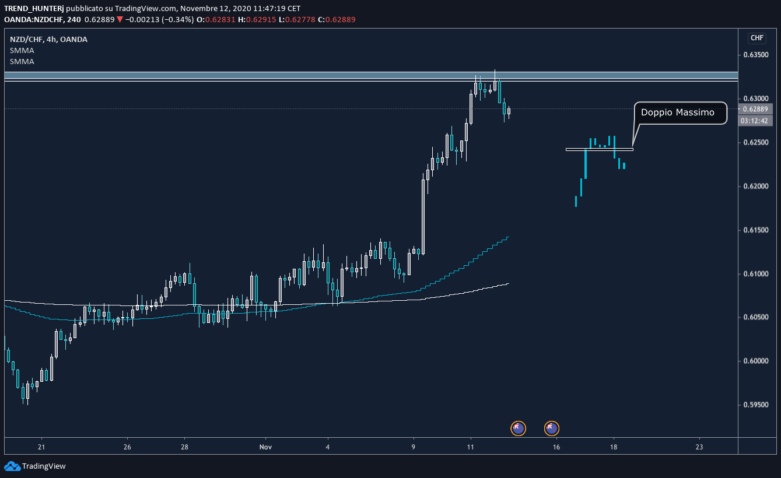The height and width of the screenshot is (478, 781).
Task: Click the Nov label on time axis
Action: [x=265, y=447]
